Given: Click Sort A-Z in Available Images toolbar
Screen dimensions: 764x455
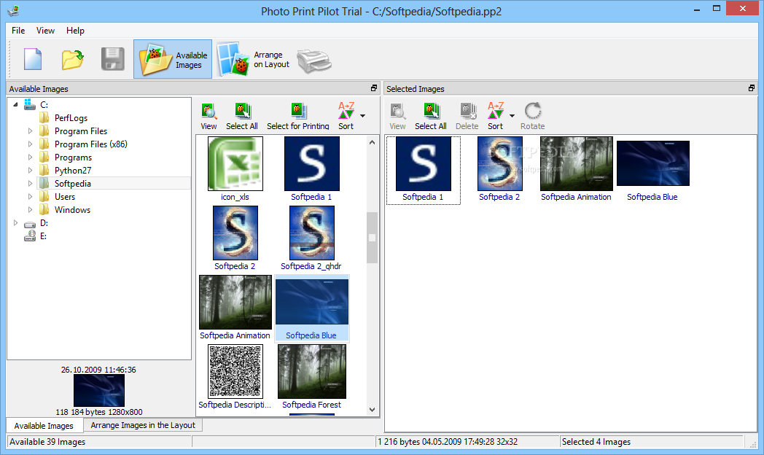Looking at the screenshot, I should pos(346,117).
